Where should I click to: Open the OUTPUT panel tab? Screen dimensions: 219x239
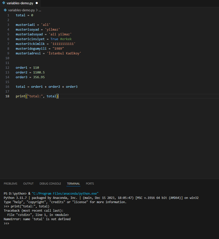pos(28,184)
